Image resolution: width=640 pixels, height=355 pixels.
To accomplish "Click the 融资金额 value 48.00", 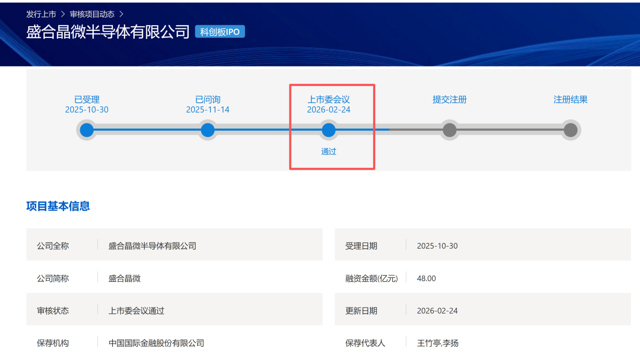I will 427,278.
